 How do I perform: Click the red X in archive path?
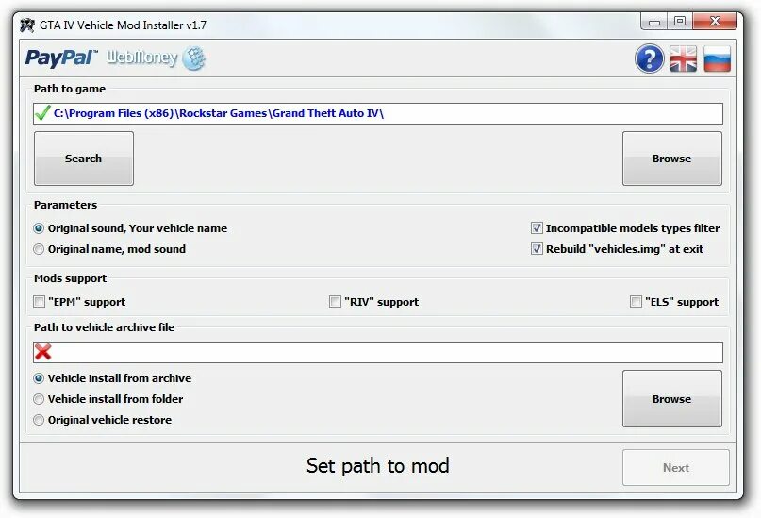[x=43, y=352]
